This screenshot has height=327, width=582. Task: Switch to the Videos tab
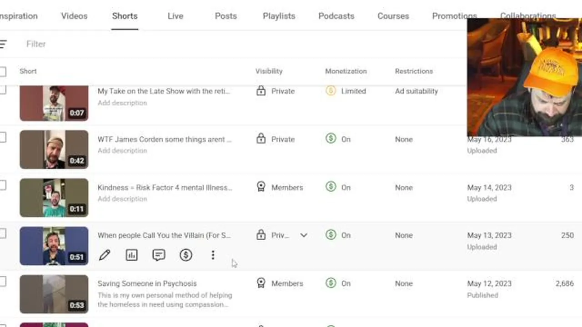point(74,16)
